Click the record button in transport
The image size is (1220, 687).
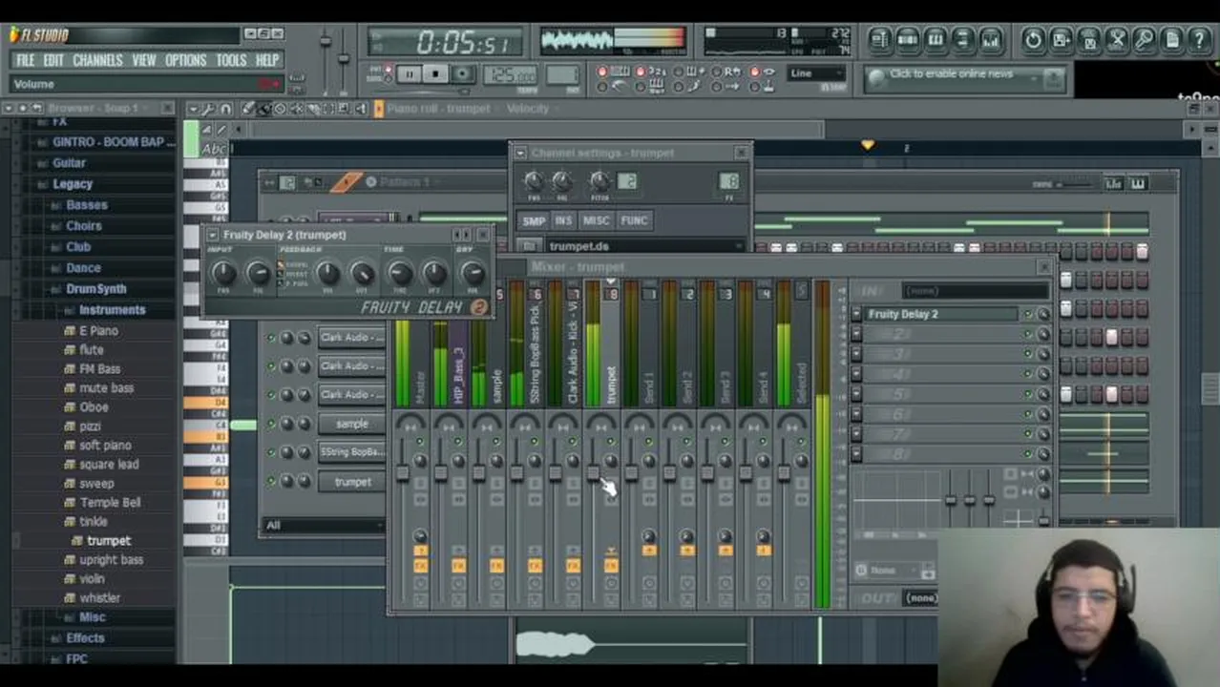[x=462, y=74]
